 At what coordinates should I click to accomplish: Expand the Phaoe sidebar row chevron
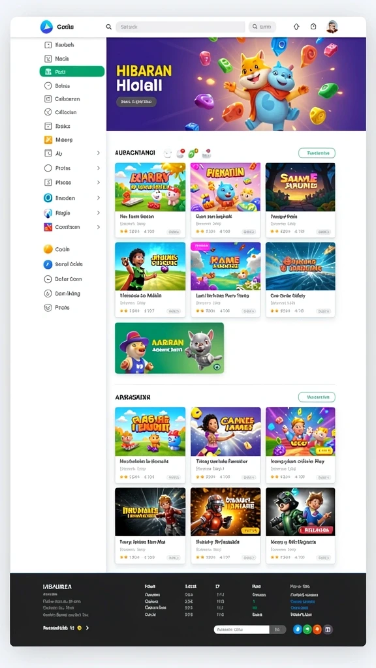[99, 183]
